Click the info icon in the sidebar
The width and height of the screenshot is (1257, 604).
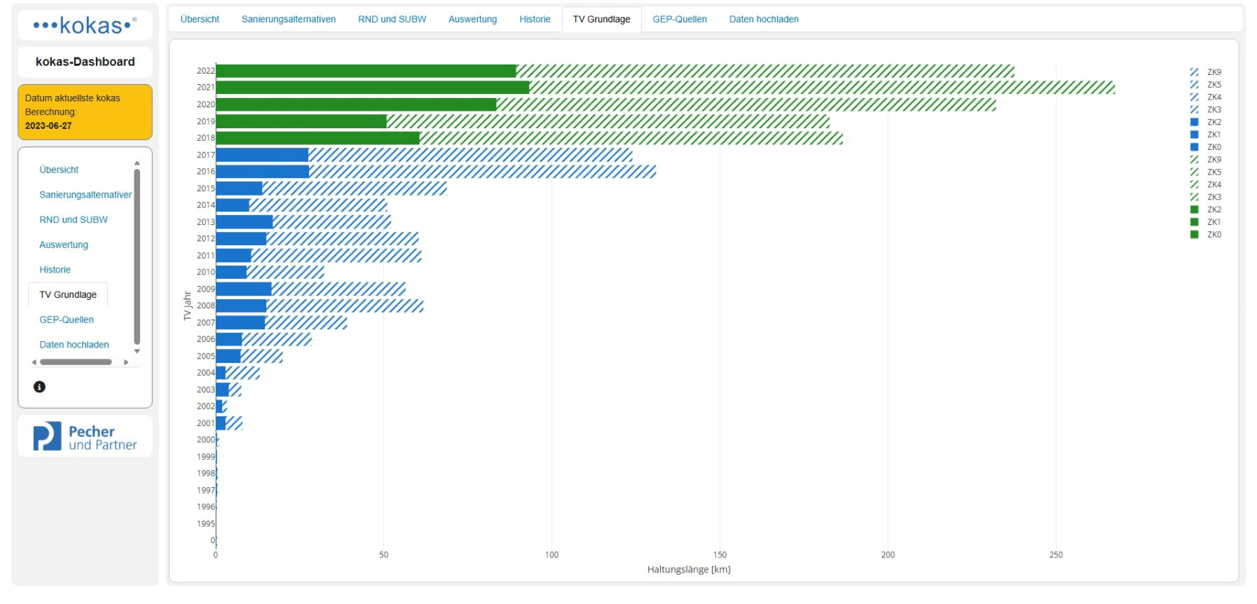tap(39, 387)
